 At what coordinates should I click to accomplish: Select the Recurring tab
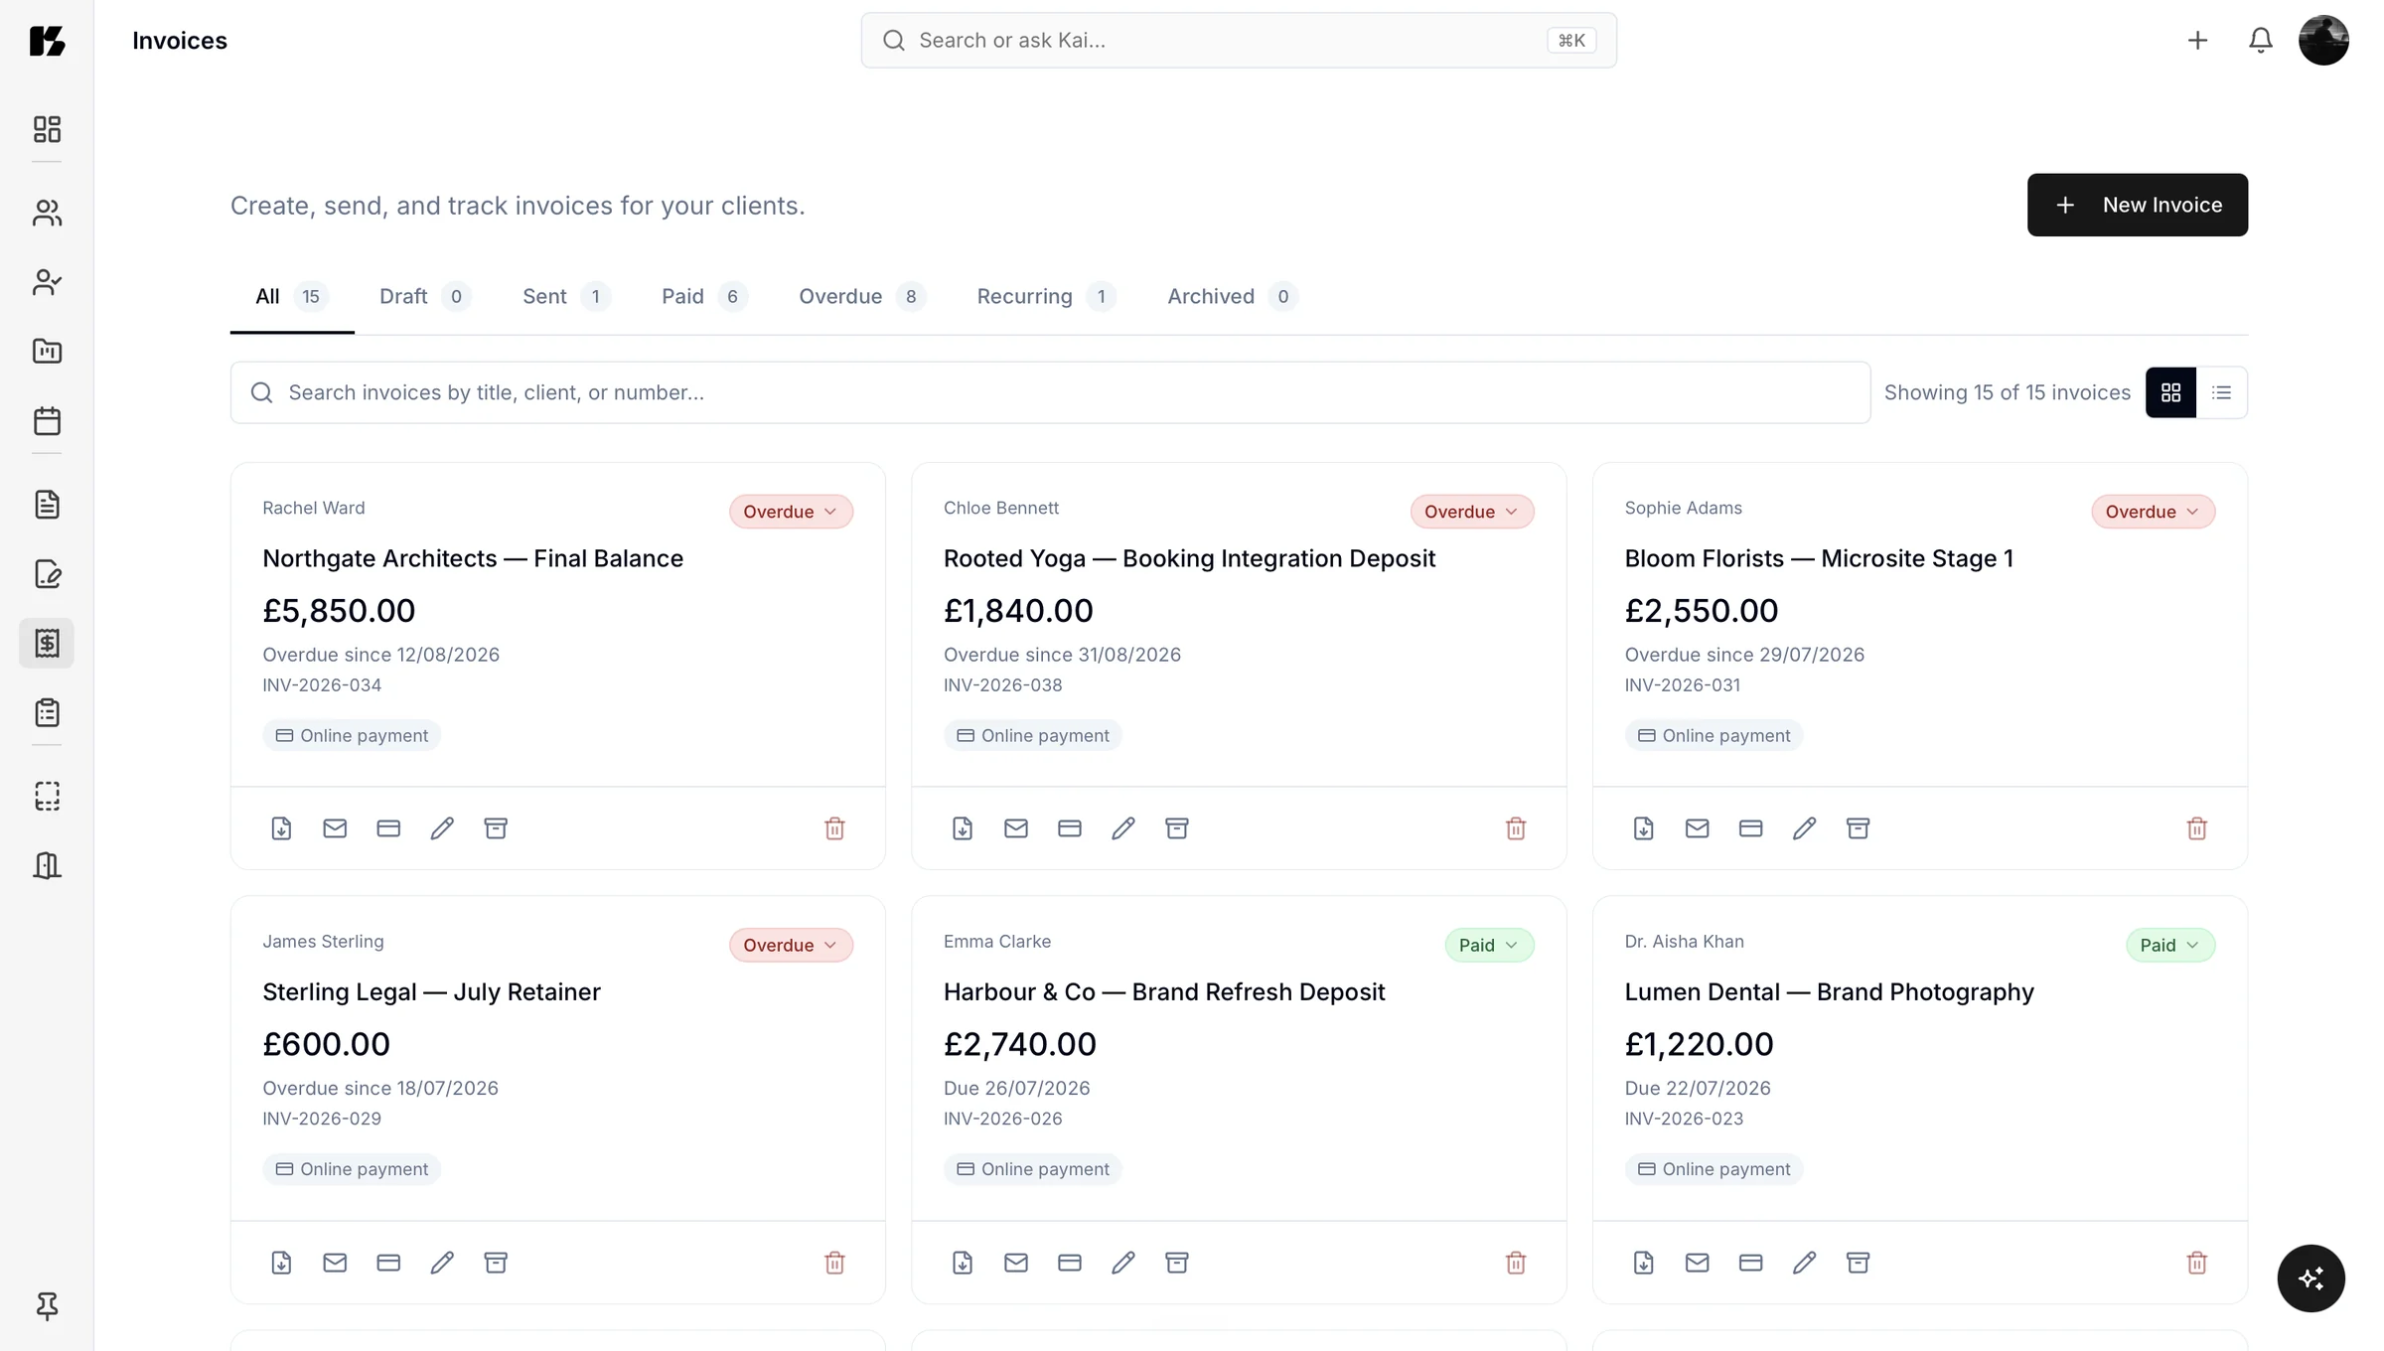pos(1046,297)
